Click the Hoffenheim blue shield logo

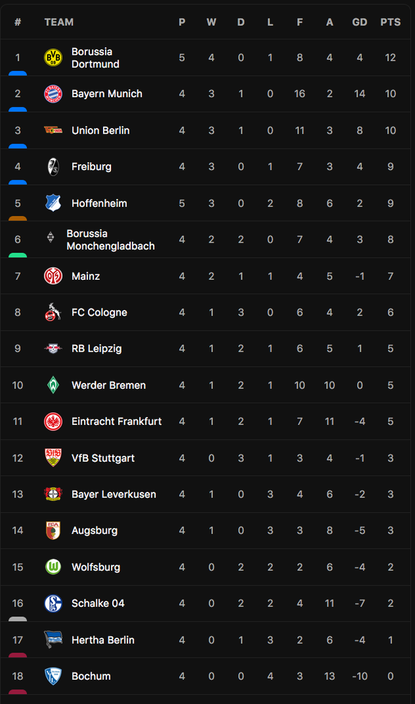(53, 203)
